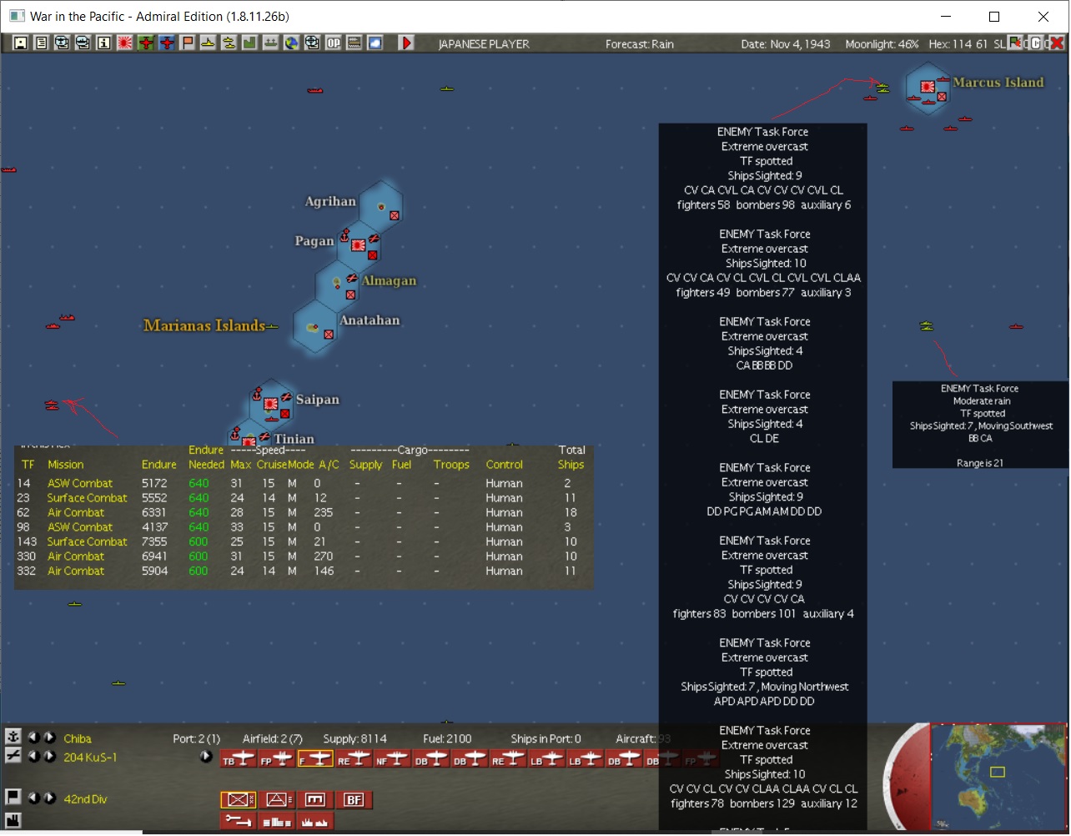
Task: Select task force 98 ASW Combat row
Action: click(303, 527)
